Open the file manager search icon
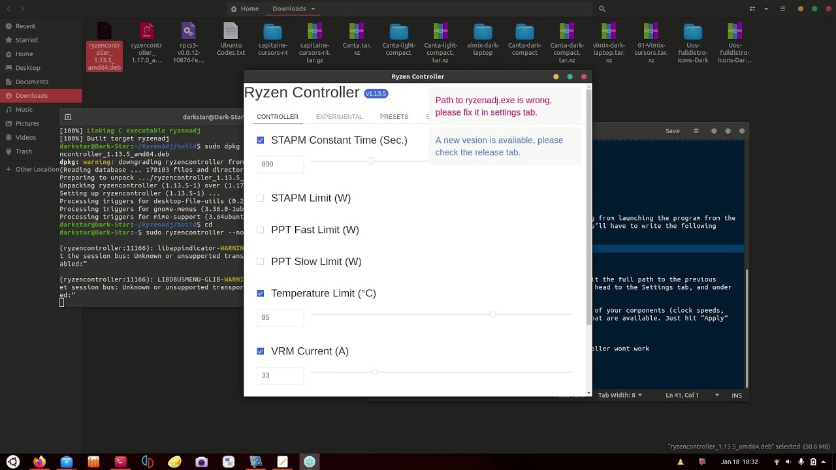The width and height of the screenshot is (836, 470). [602, 8]
